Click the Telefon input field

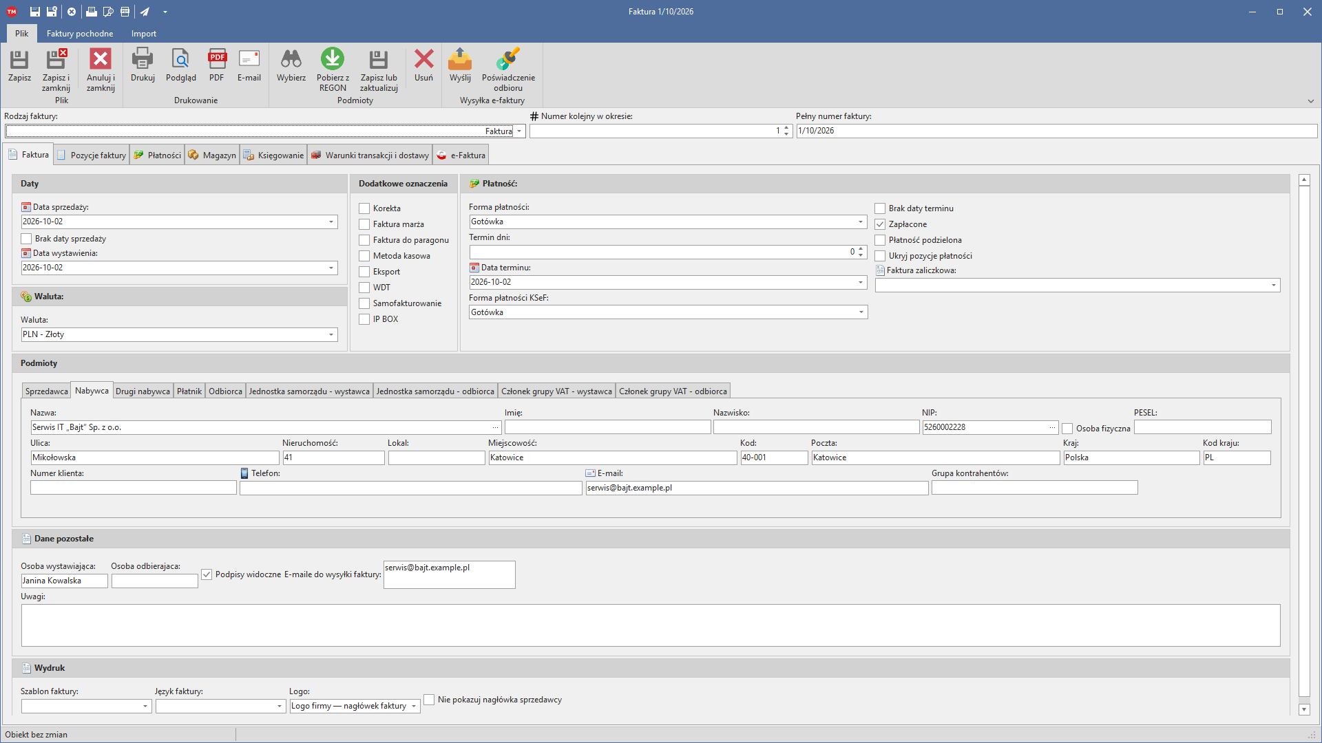(x=411, y=488)
